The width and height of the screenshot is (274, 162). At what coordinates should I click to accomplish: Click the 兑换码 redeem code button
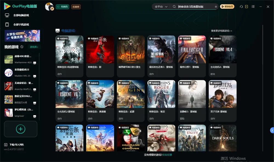[62, 7]
